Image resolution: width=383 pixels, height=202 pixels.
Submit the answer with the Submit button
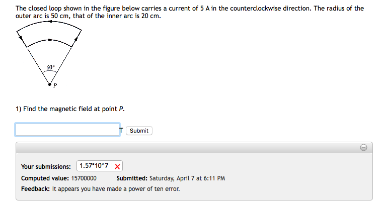point(139,131)
